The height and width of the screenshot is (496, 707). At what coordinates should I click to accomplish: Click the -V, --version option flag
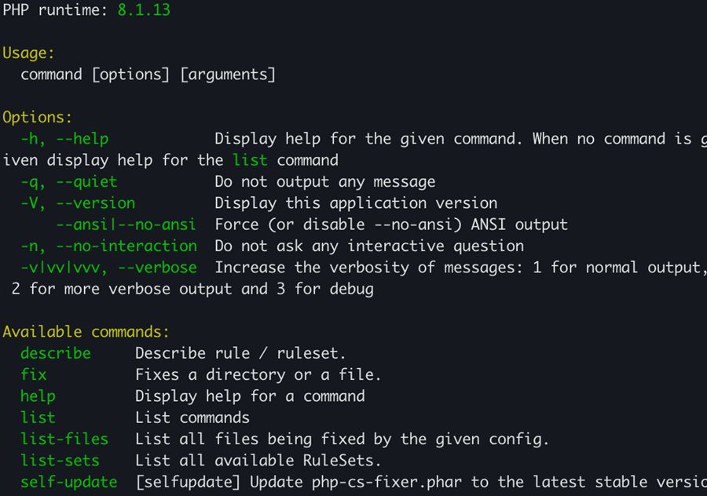[x=78, y=203]
